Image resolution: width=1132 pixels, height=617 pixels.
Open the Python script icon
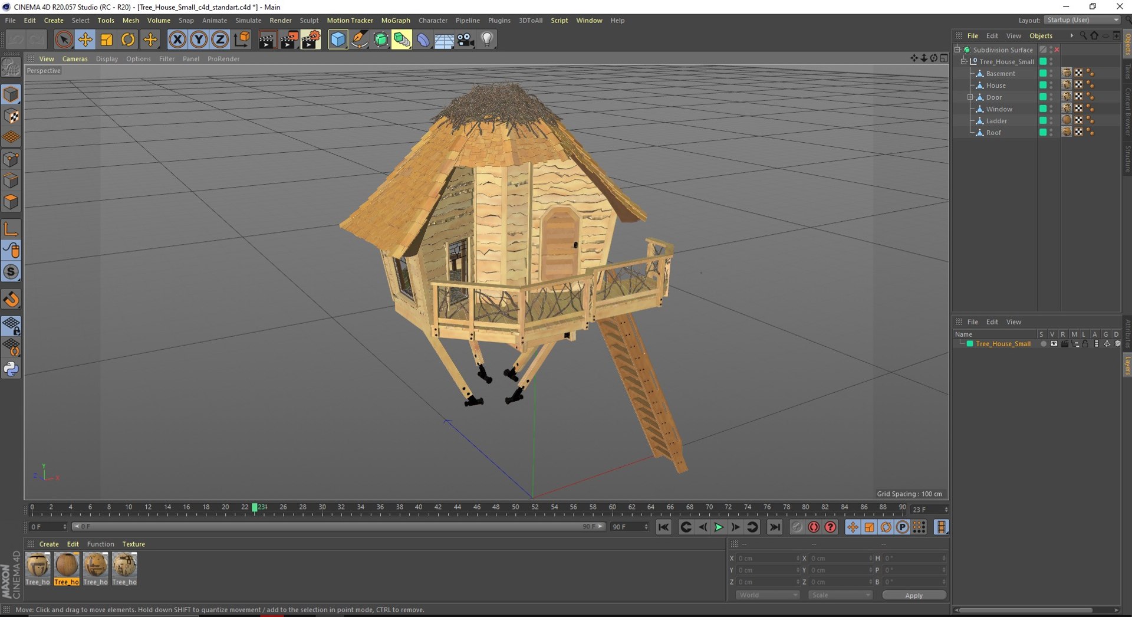click(x=11, y=369)
